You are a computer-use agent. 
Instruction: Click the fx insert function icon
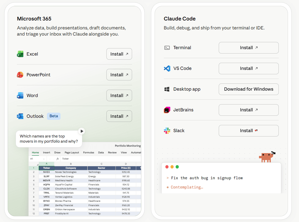[58, 159]
